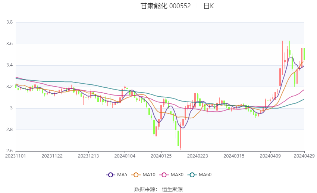317x193 pixels.
Task: Select the 20240409 date axis label
Action: 270,156
